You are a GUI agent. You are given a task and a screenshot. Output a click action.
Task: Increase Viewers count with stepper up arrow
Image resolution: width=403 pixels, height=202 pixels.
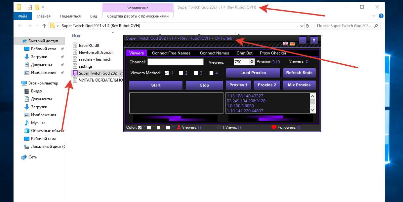pos(252,60)
